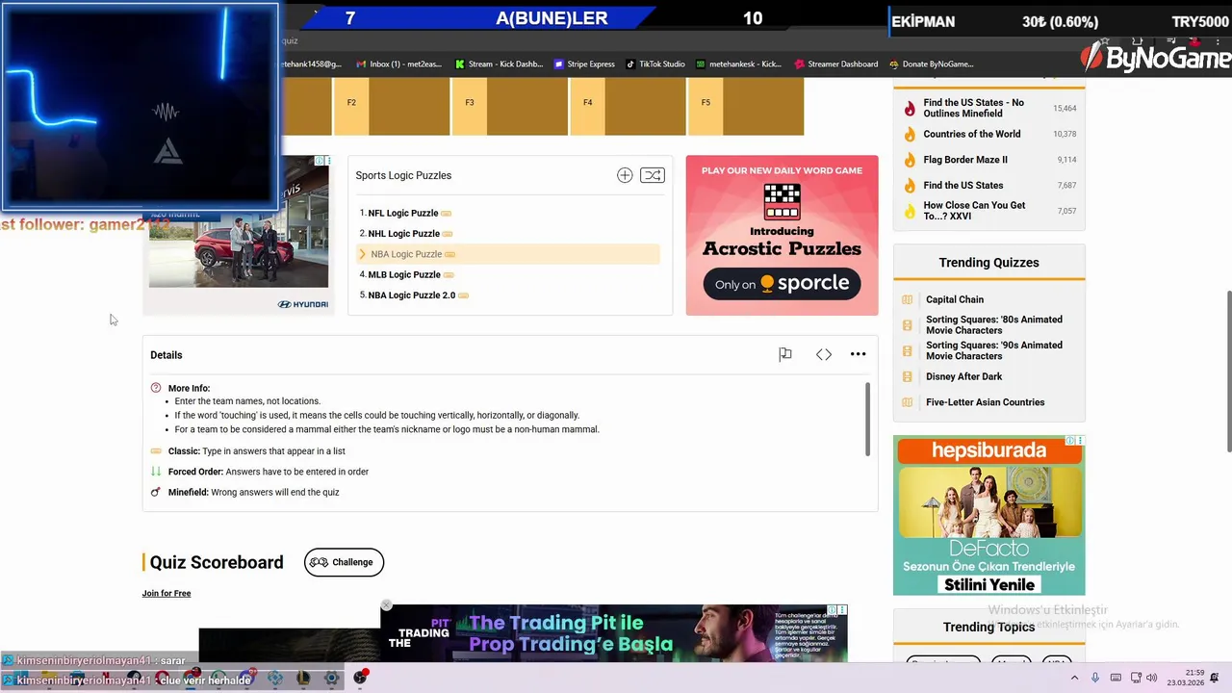Image resolution: width=1232 pixels, height=693 pixels.
Task: Click the quiz icon beside Five-Letter Asian Countries
Action: (907, 402)
